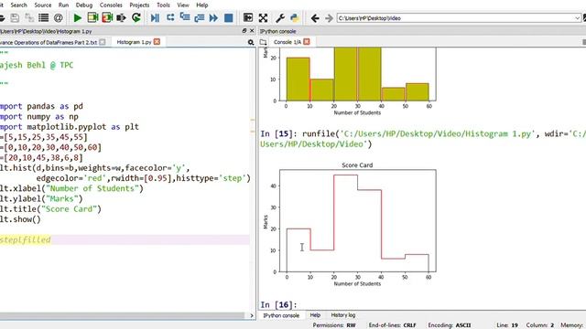The width and height of the screenshot is (586, 329).
Task: Close the editor pane
Action: point(252,31)
